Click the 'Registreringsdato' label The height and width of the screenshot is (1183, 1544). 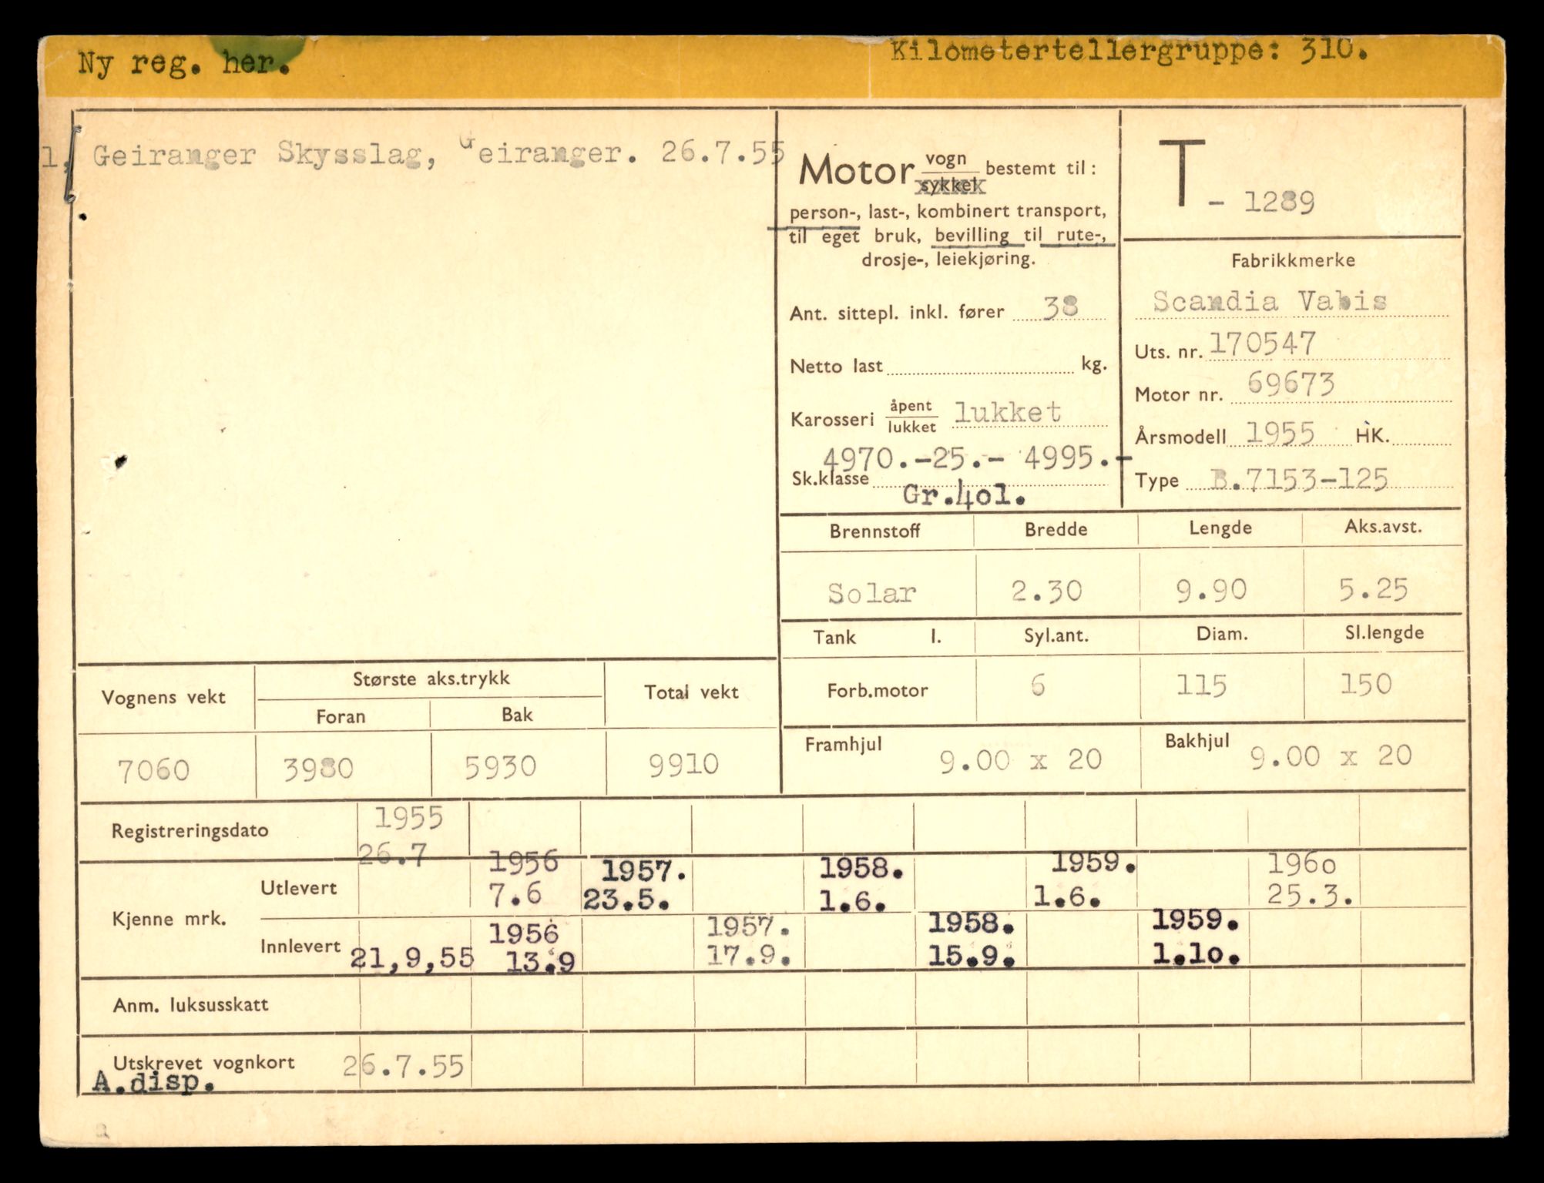190,831
